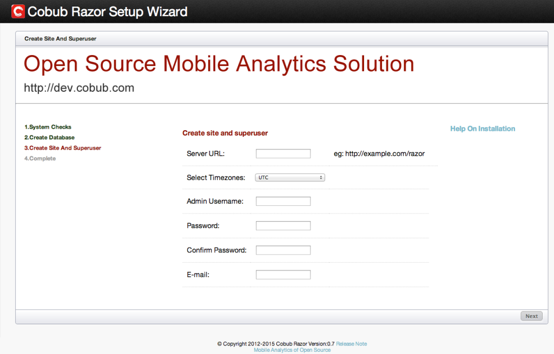Click the Cobub Razor Setup Wizard title
The width and height of the screenshot is (554, 354).
(x=108, y=12)
